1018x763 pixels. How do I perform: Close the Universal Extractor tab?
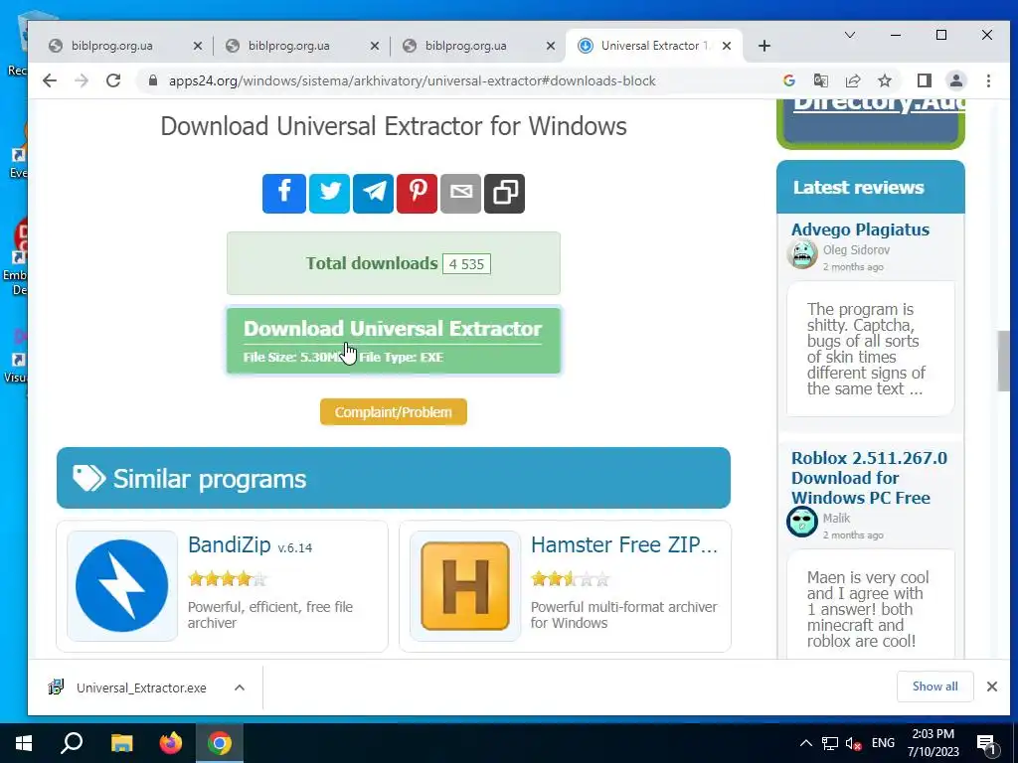[x=727, y=46]
